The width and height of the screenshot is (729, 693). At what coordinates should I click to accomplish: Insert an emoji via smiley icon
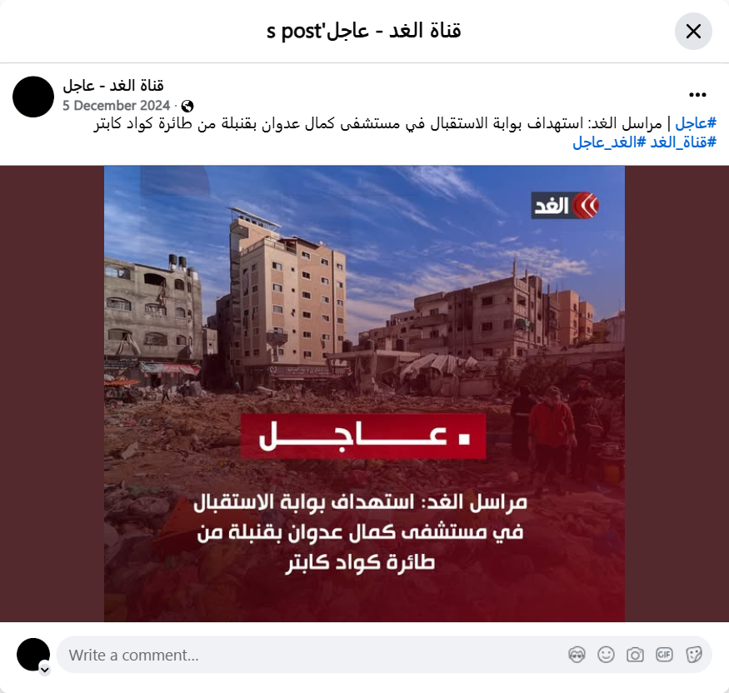(x=606, y=655)
